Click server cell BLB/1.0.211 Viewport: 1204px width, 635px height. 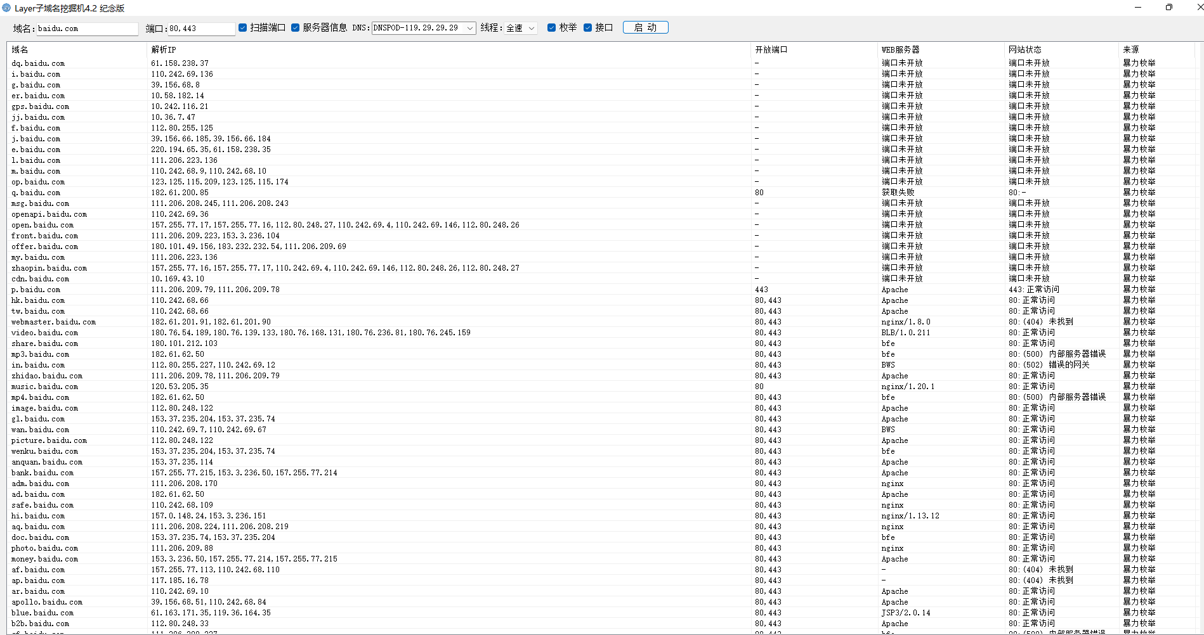[905, 333]
